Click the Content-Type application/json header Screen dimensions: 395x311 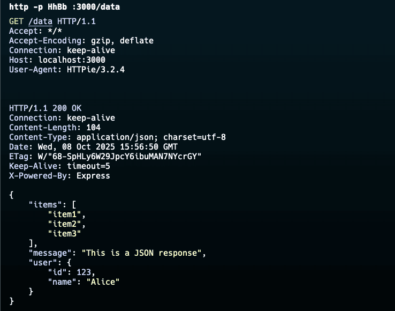click(117, 137)
